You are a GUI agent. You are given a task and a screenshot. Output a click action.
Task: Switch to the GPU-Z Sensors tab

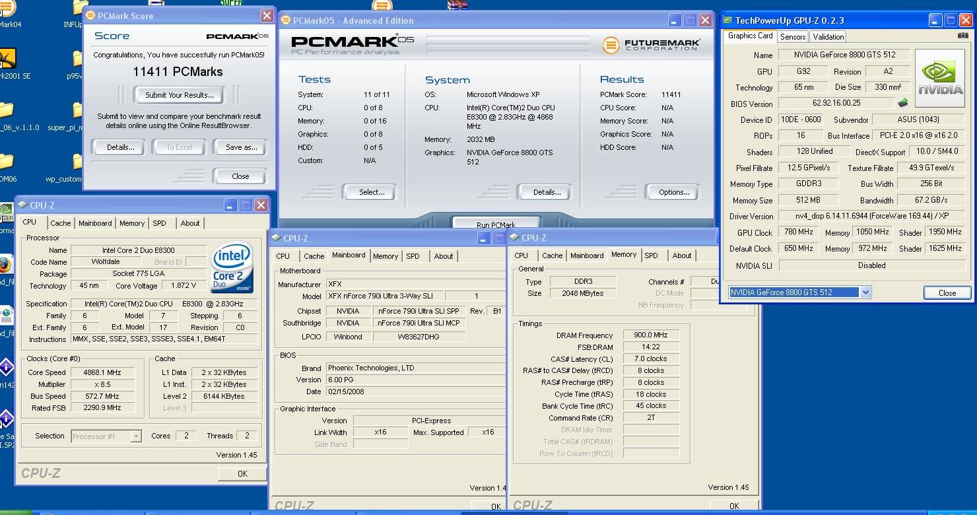click(x=792, y=37)
